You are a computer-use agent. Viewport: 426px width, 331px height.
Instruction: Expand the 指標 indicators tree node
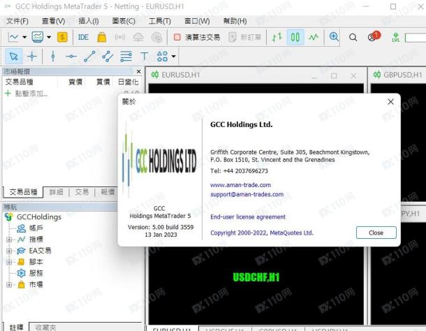[9, 240]
